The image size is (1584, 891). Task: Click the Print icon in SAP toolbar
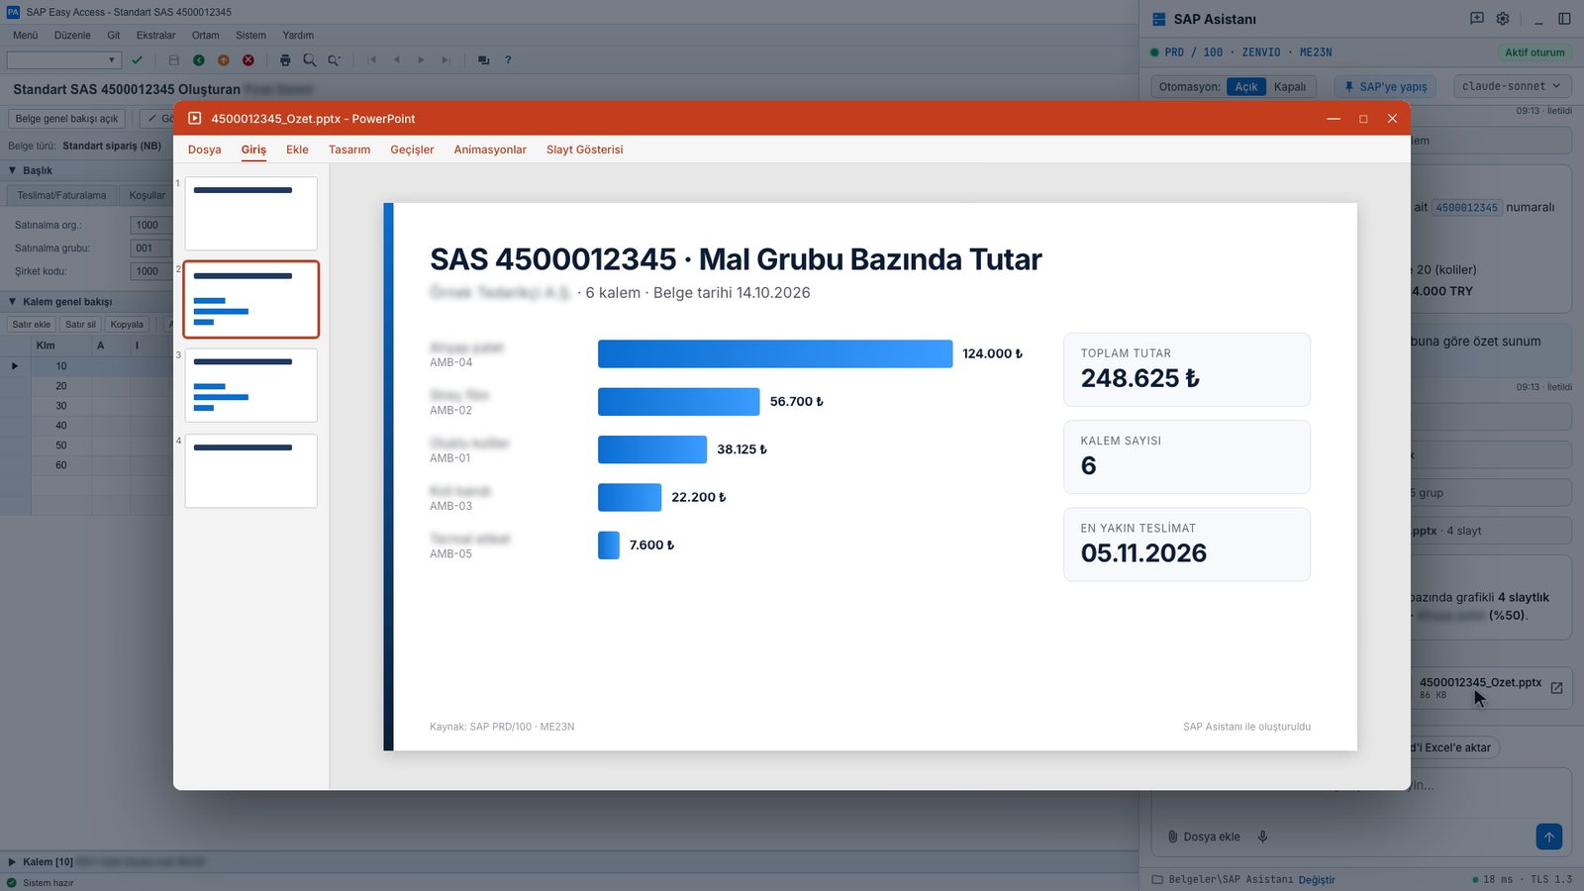tap(285, 60)
